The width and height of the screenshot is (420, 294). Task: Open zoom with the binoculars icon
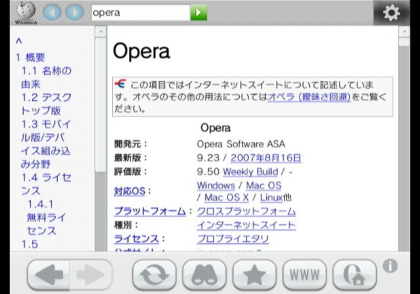point(204,275)
